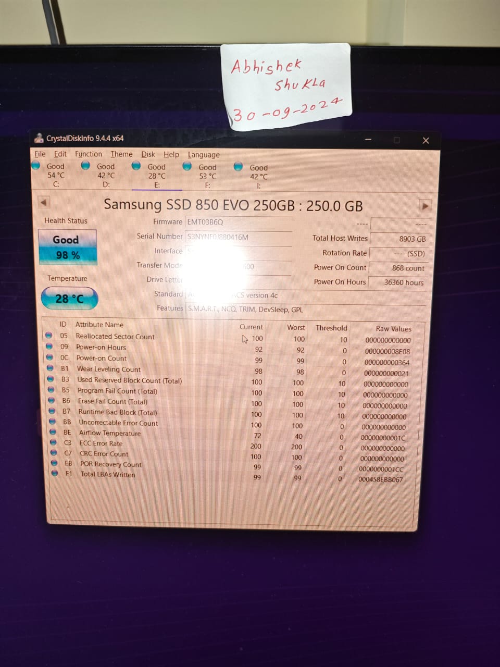The width and height of the screenshot is (500, 667).
Task: Switch to the E: drive tab
Action: tap(156, 176)
